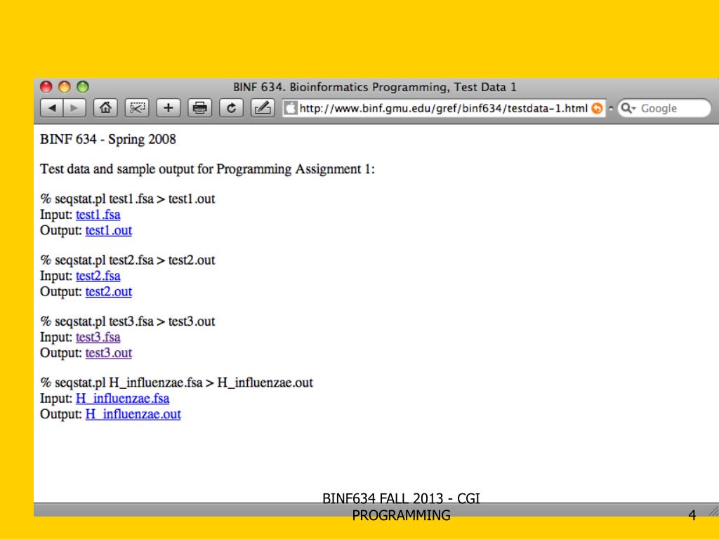Zoom the window with the green button
Screen dimensions: 719x539
(x=83, y=86)
